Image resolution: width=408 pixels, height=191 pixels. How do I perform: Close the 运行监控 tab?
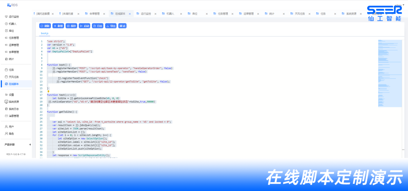click(156, 14)
